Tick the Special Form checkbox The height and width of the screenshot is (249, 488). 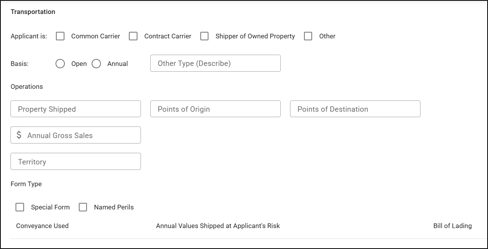coord(20,207)
